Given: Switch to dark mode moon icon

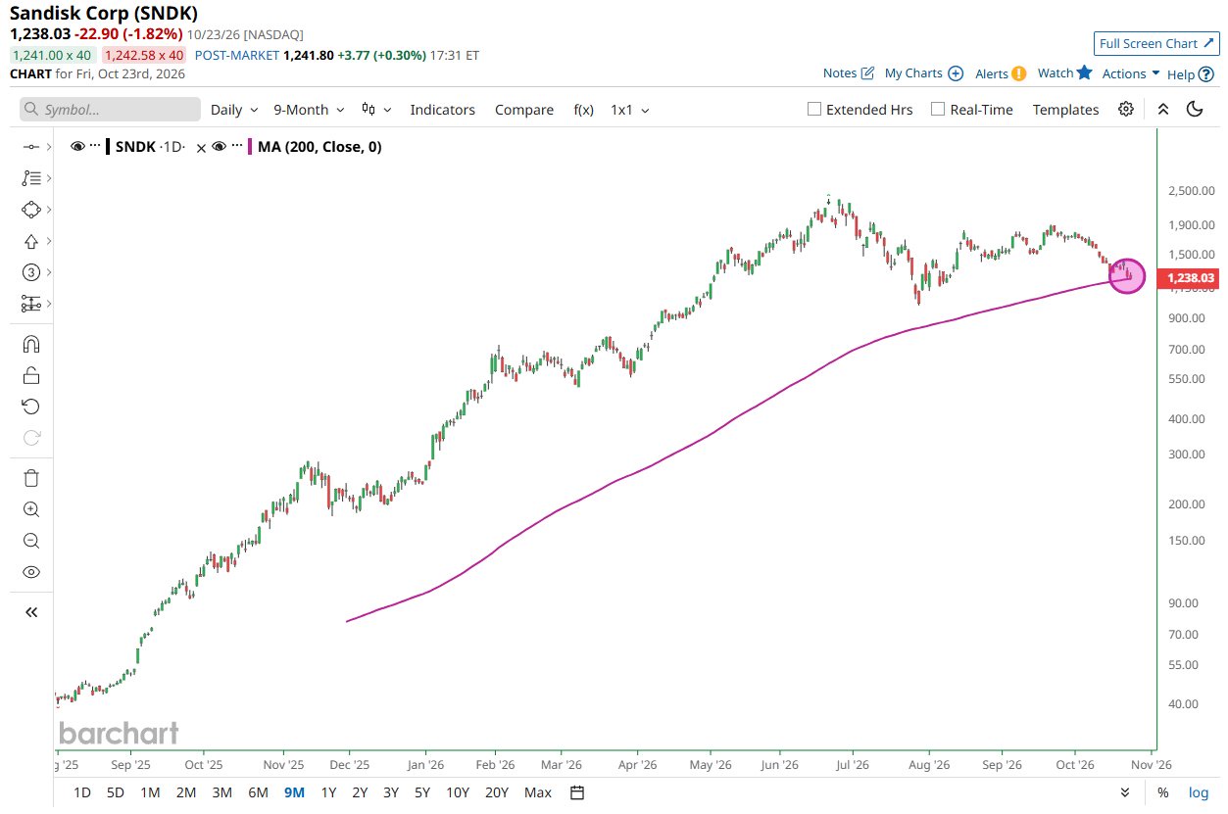Looking at the screenshot, I should (1194, 109).
